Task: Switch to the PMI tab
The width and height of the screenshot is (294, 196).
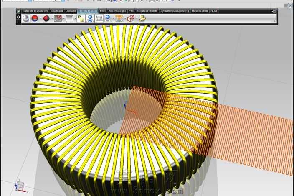Action: [131, 11]
